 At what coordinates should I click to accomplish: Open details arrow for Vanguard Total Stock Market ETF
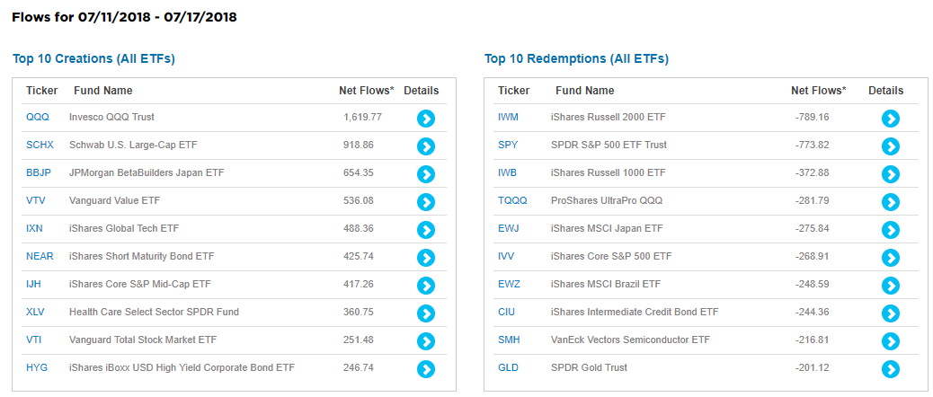[425, 341]
